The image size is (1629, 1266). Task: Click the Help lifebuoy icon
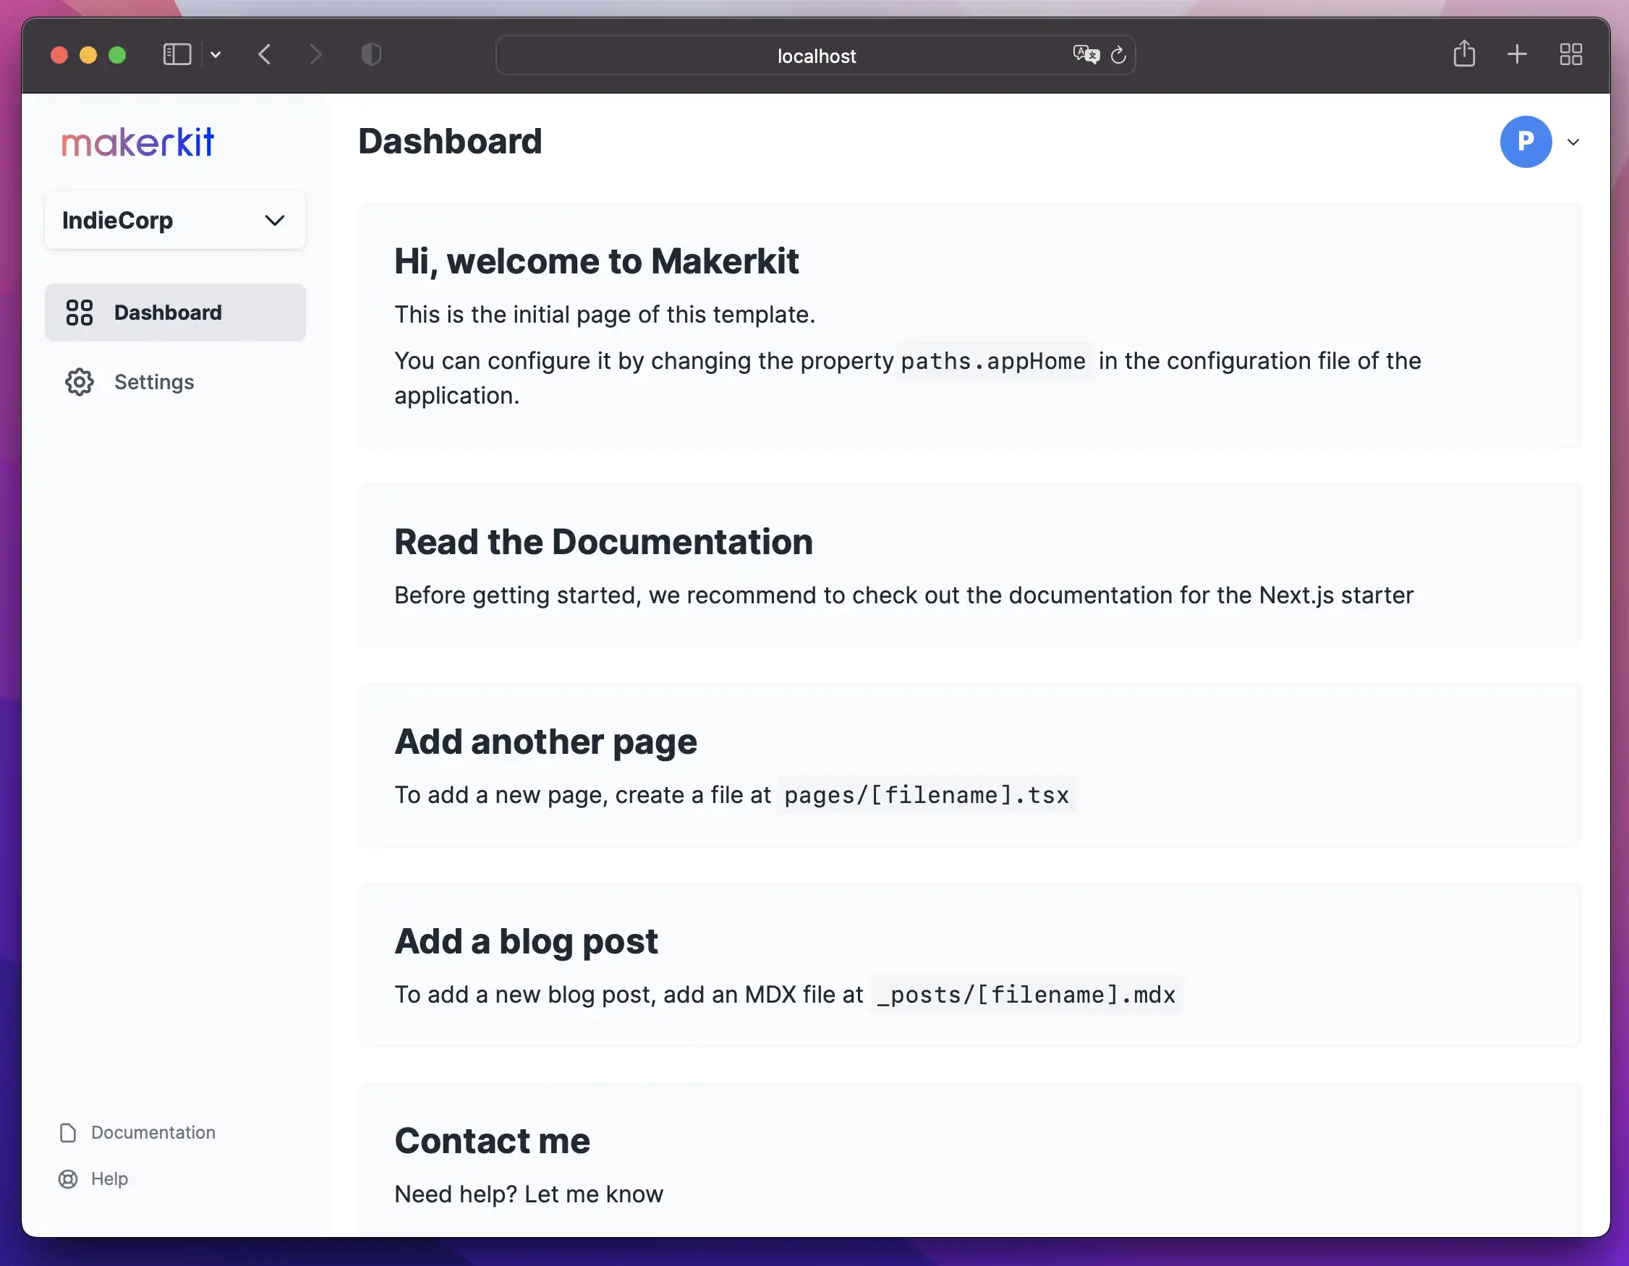68,1178
